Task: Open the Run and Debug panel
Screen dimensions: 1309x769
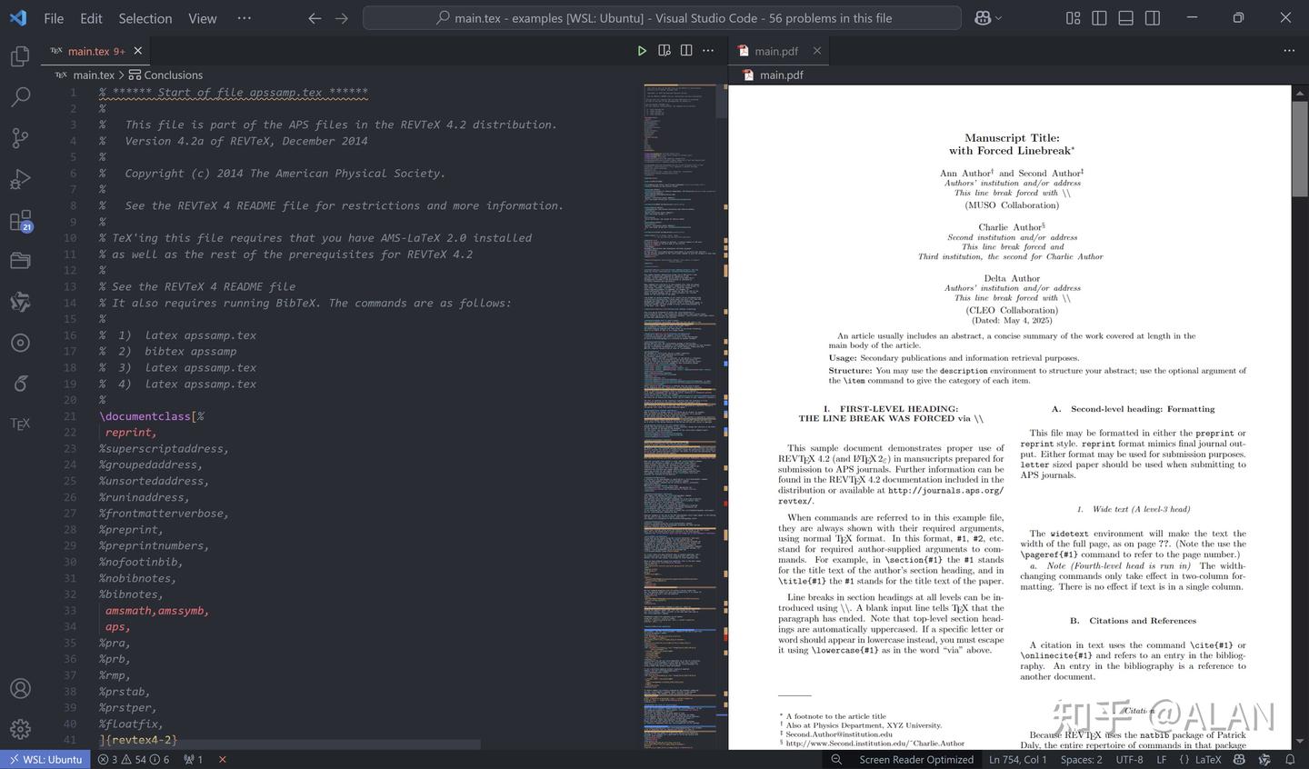Action: (x=20, y=179)
